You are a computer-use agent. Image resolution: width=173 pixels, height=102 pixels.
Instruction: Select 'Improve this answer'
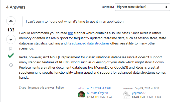[41, 88]
